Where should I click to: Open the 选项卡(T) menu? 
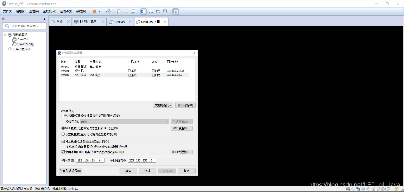[67, 12]
